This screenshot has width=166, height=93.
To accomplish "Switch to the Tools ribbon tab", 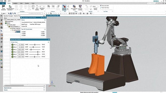I will click(33, 3).
